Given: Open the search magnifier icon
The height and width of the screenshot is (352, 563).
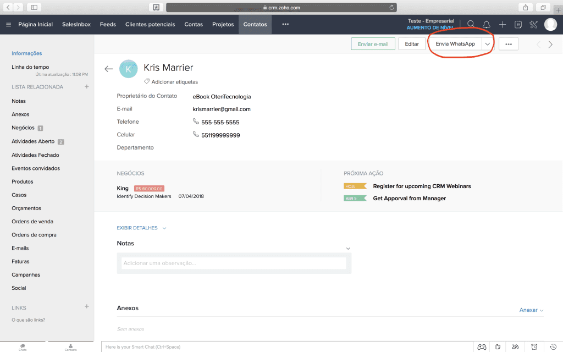Looking at the screenshot, I should pyautogui.click(x=471, y=24).
